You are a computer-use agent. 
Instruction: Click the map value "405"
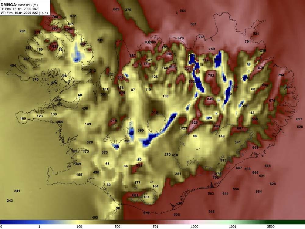coord(95,217)
